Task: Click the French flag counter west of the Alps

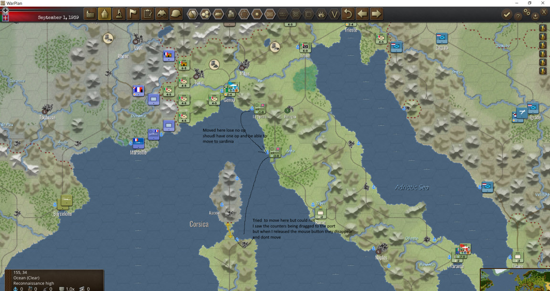Action: 138,91
